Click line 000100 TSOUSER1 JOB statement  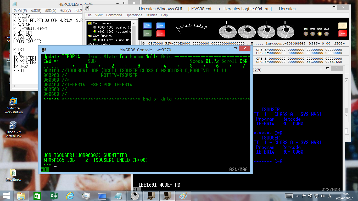click(x=136, y=71)
